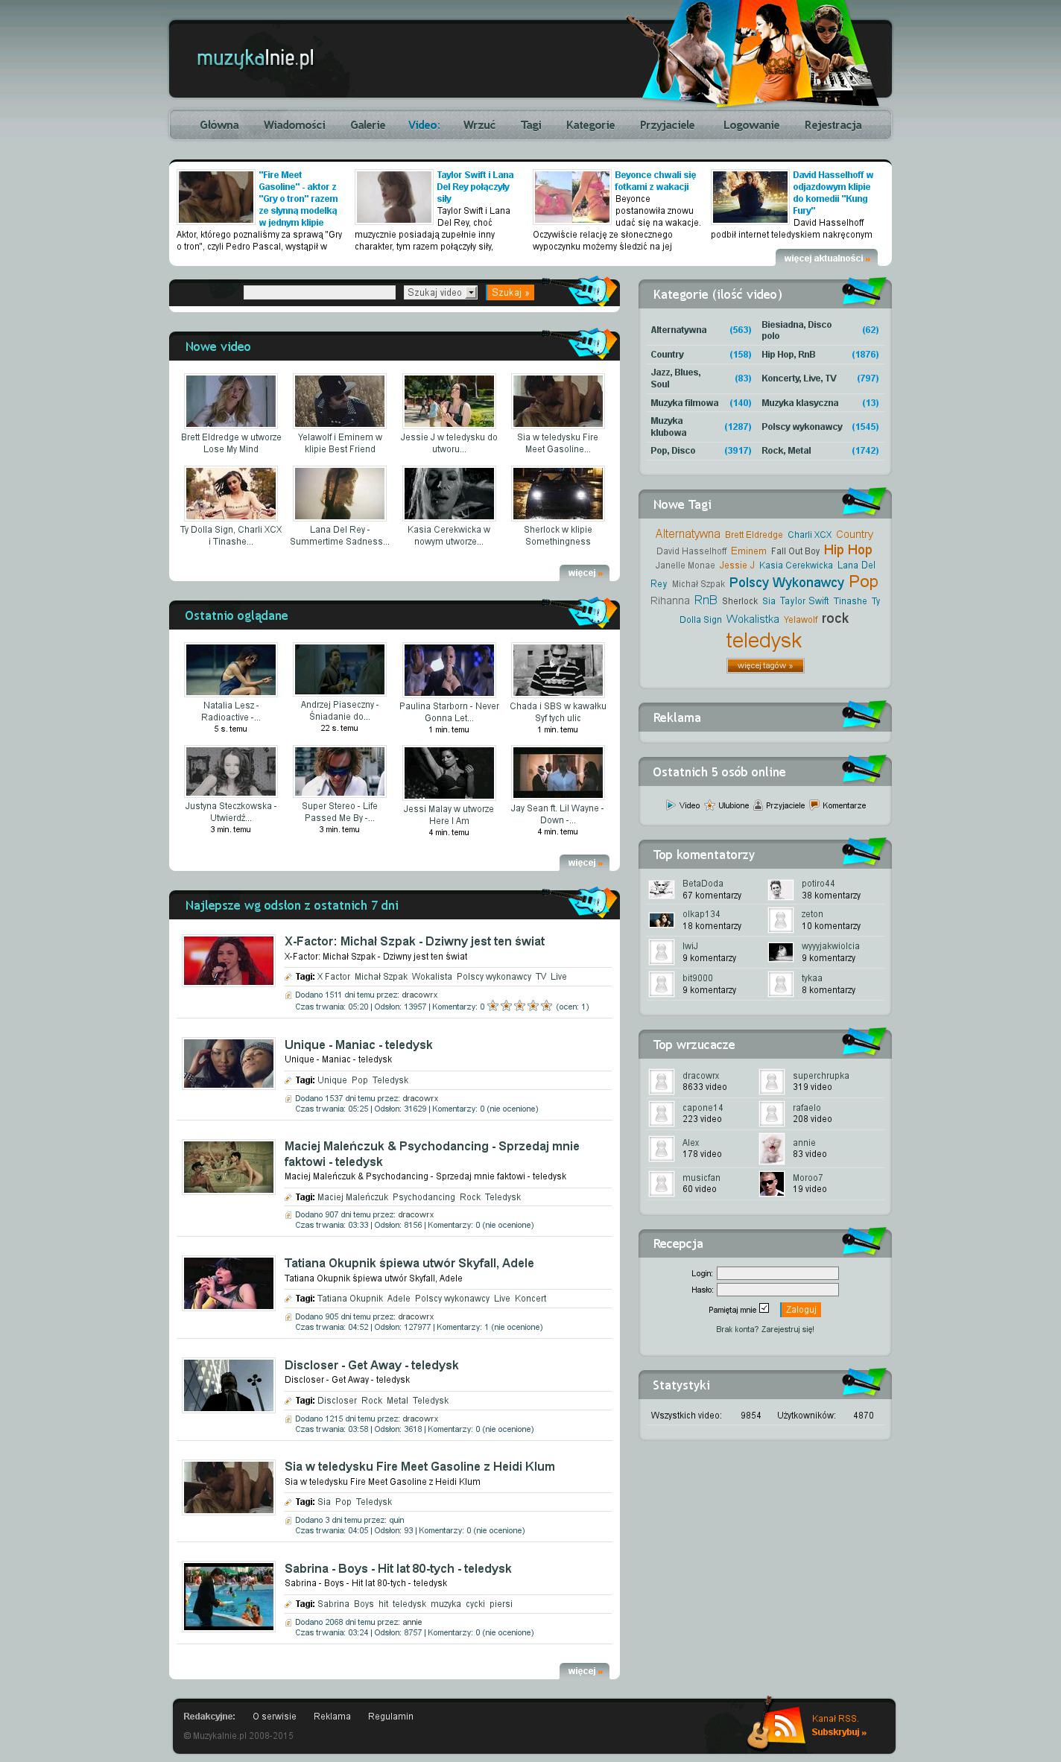The width and height of the screenshot is (1061, 1762).
Task: Click into the Login input field
Action: coord(777,1273)
